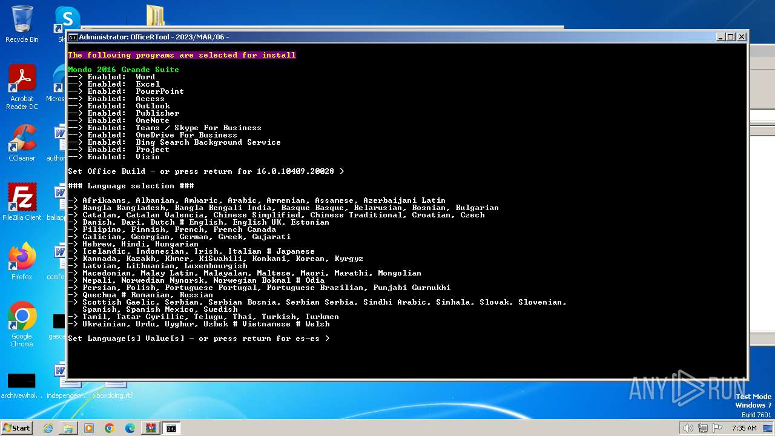
Task: Open the media player taskbar icon
Action: (89, 428)
